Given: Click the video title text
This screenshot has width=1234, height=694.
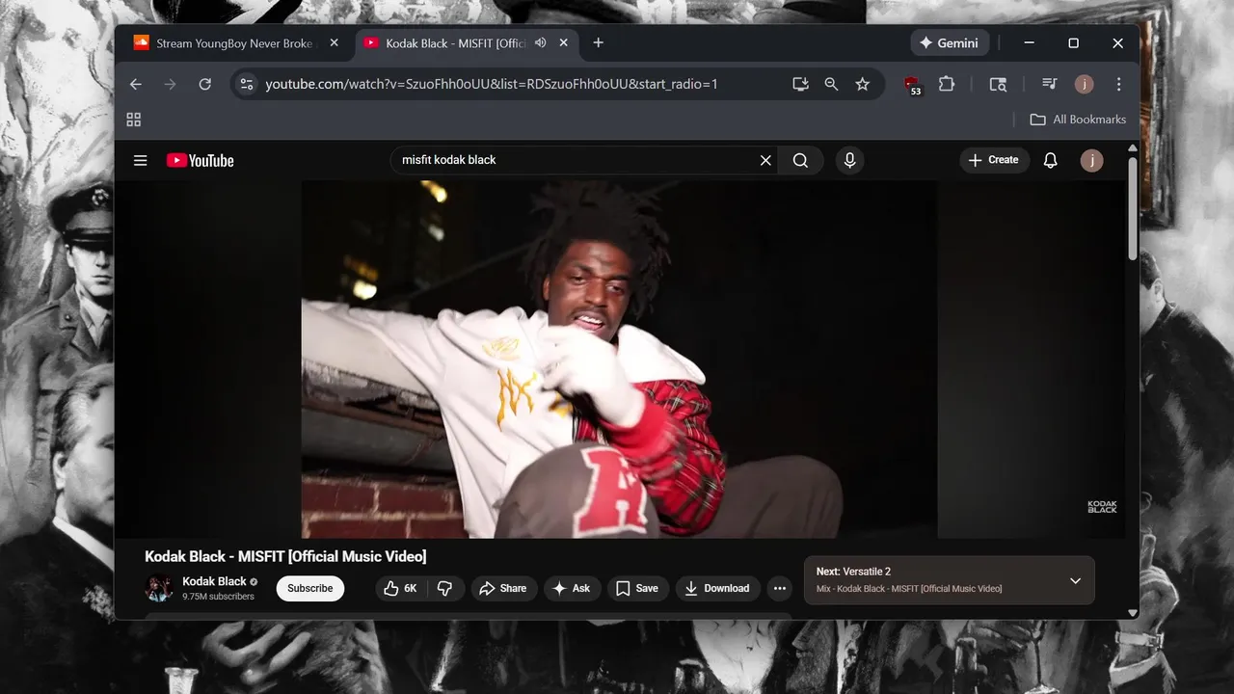Looking at the screenshot, I should [285, 556].
